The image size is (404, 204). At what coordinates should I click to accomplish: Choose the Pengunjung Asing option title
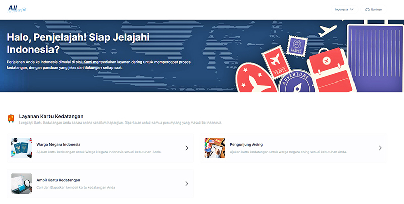click(x=246, y=144)
